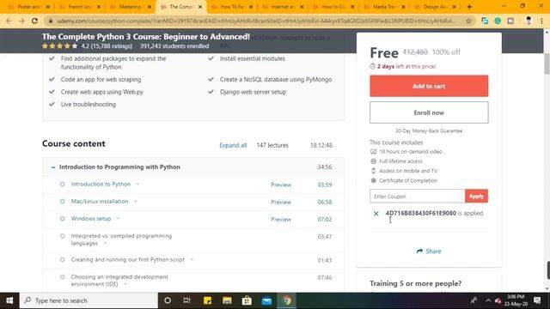The image size is (550, 309).
Task: Click the browser address bar URL
Action: click(256, 21)
